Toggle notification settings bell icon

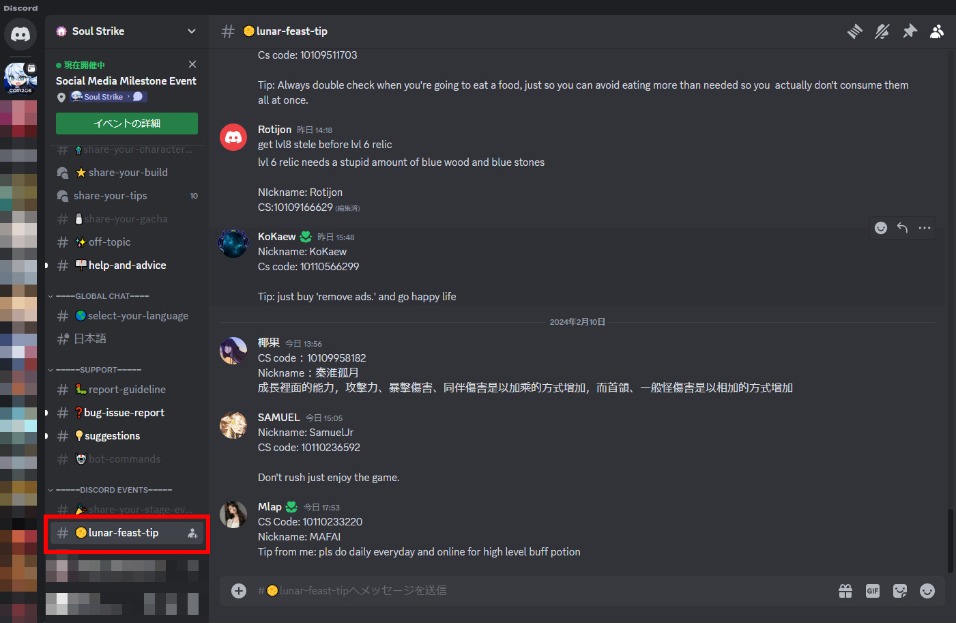[x=882, y=31]
